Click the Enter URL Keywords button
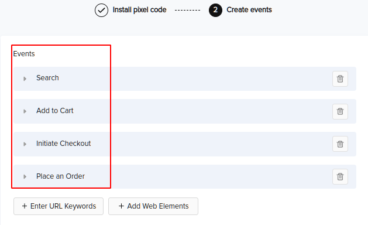The width and height of the screenshot is (368, 225). (x=59, y=206)
